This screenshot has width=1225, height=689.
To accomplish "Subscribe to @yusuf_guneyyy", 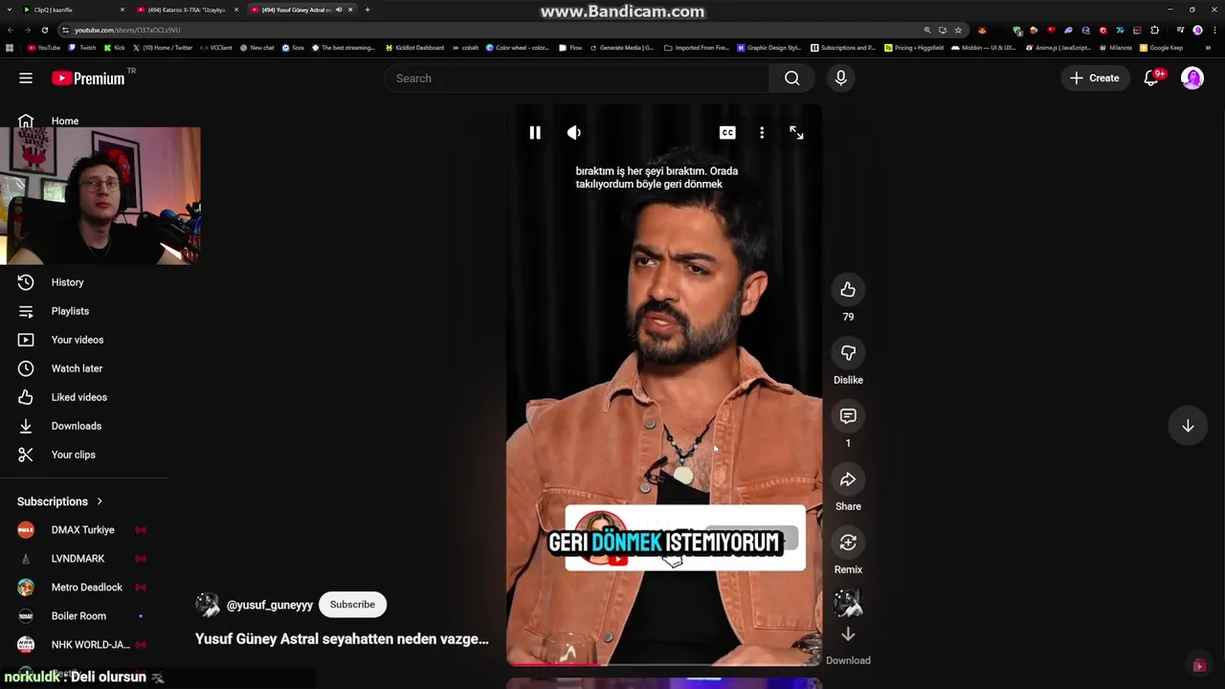I will pyautogui.click(x=353, y=605).
